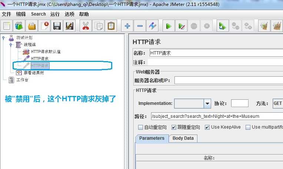Click the 协议 input field
The image size is (283, 169).
[240, 103]
